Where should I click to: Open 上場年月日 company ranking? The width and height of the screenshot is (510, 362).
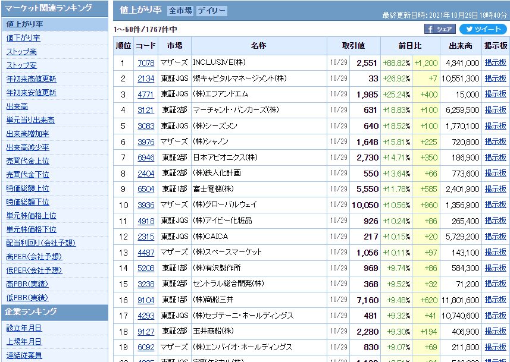pyautogui.click(x=24, y=342)
